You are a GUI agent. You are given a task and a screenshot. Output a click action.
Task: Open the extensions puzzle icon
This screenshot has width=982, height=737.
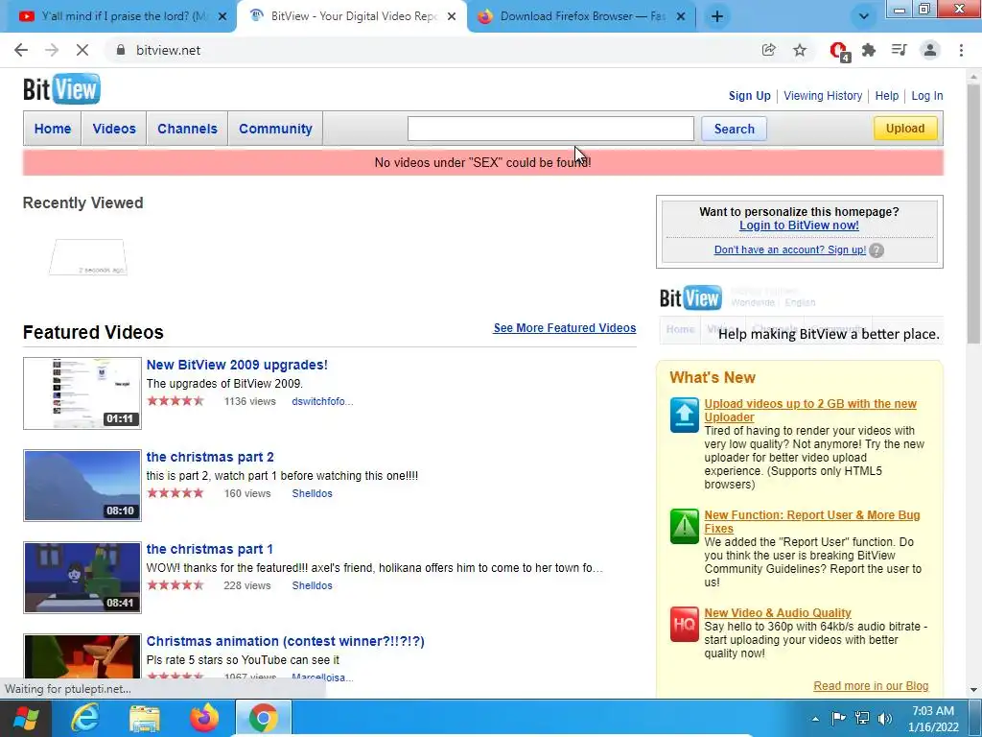pyautogui.click(x=869, y=50)
